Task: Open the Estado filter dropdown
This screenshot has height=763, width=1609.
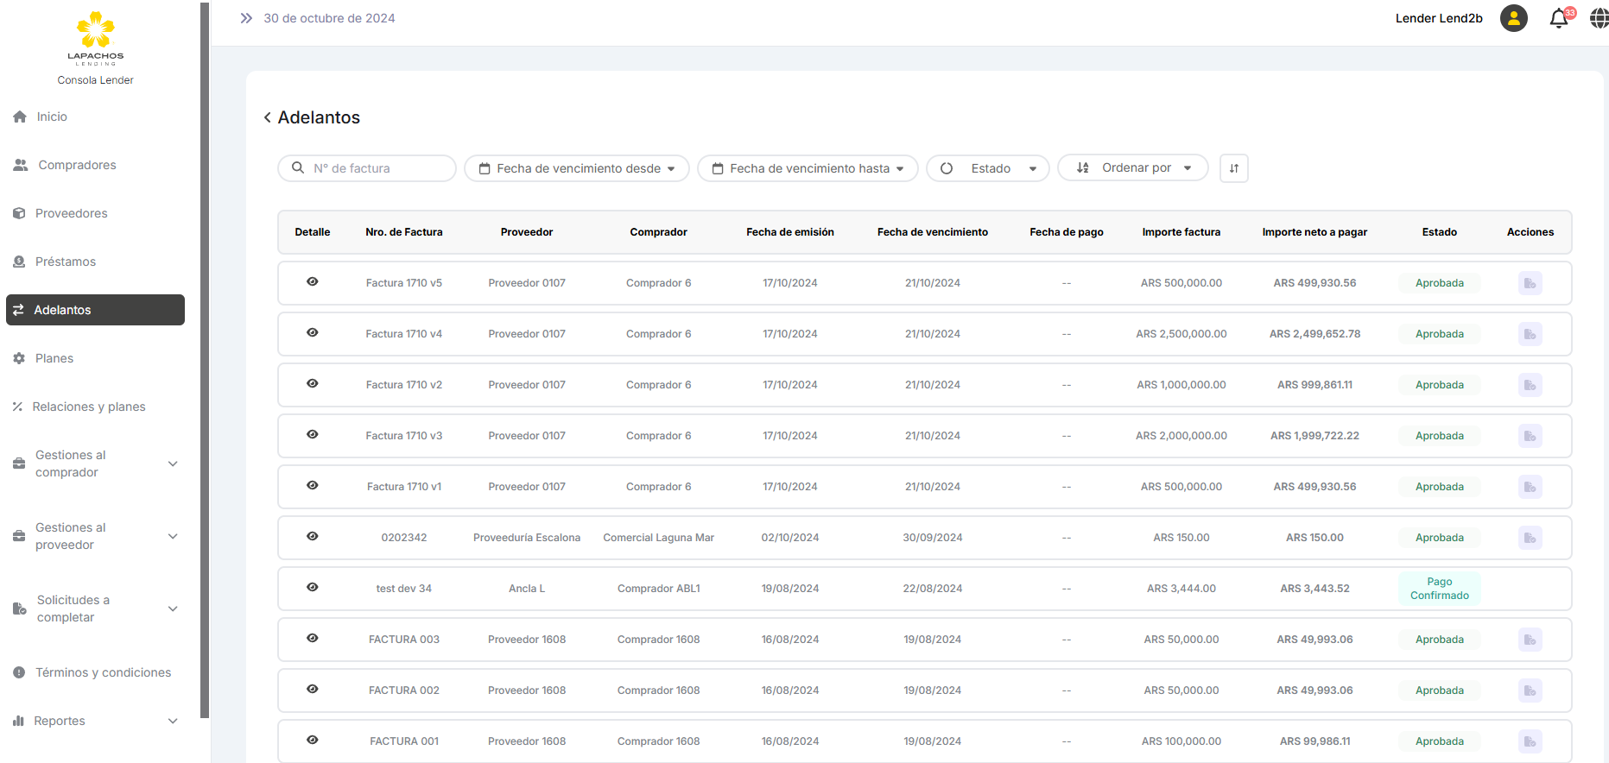Action: [x=987, y=168]
